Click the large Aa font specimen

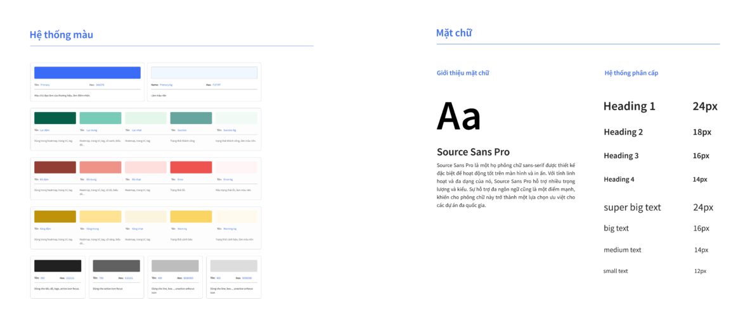(x=458, y=116)
